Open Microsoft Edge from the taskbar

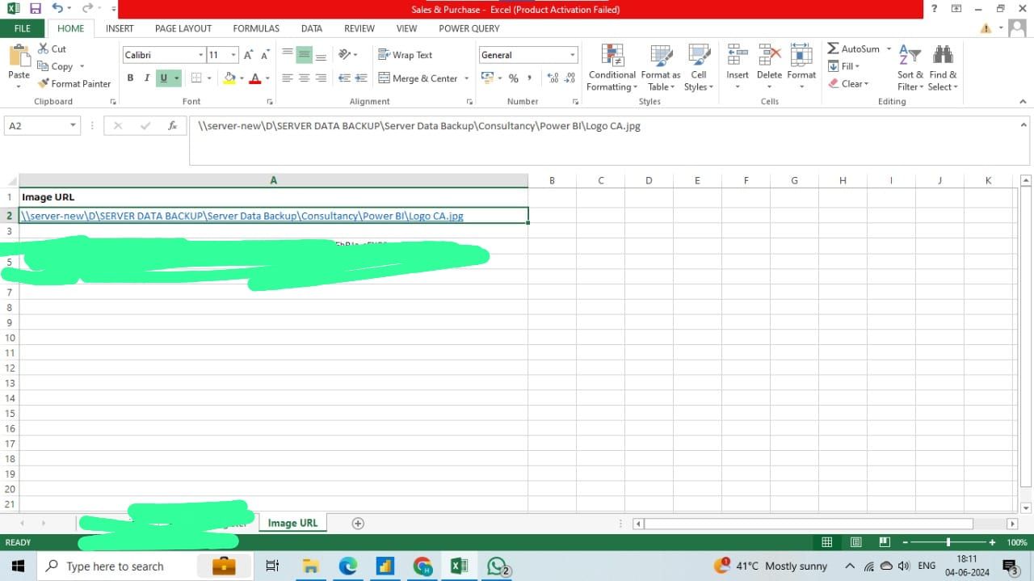347,566
